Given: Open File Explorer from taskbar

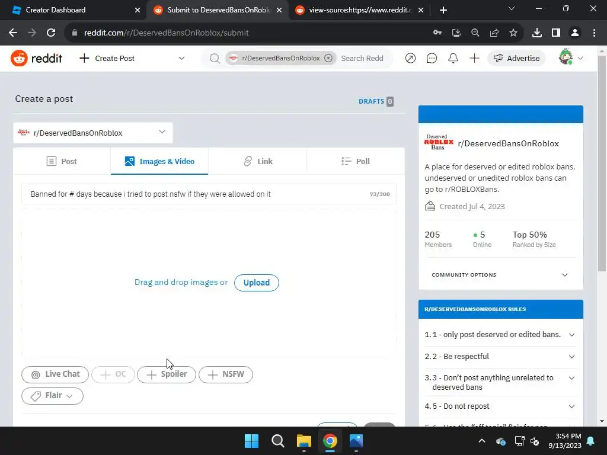Looking at the screenshot, I should [x=304, y=441].
